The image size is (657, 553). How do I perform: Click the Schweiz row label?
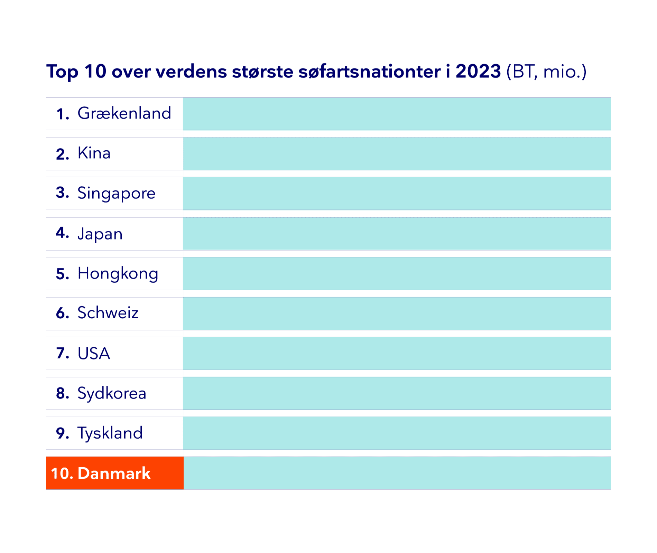click(x=108, y=313)
